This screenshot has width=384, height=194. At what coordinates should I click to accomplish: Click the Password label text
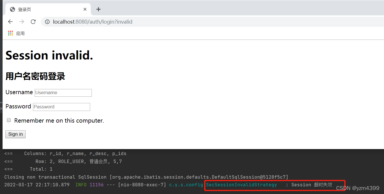pos(18,106)
